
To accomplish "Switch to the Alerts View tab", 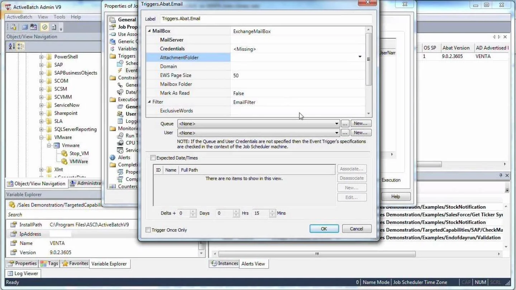I will [x=253, y=264].
